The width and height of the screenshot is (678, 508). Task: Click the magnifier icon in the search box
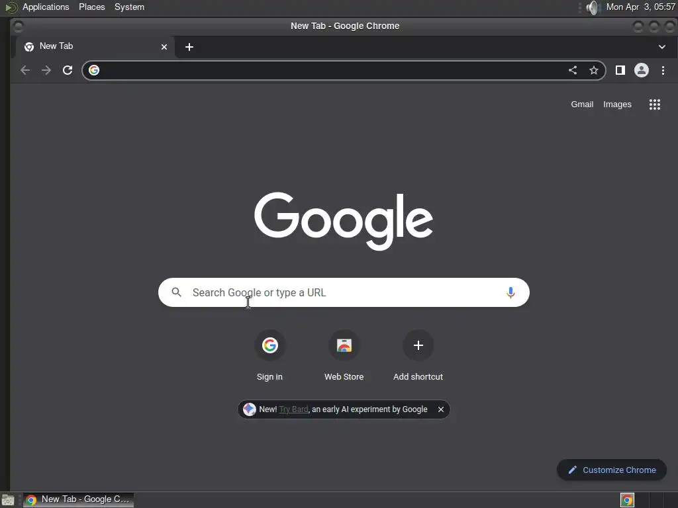pos(176,292)
